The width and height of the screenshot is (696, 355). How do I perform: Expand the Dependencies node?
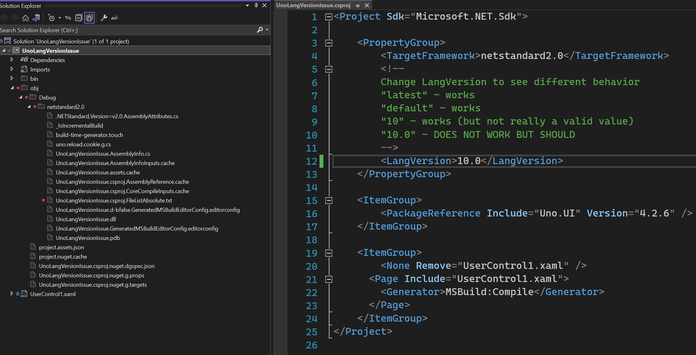click(12, 60)
